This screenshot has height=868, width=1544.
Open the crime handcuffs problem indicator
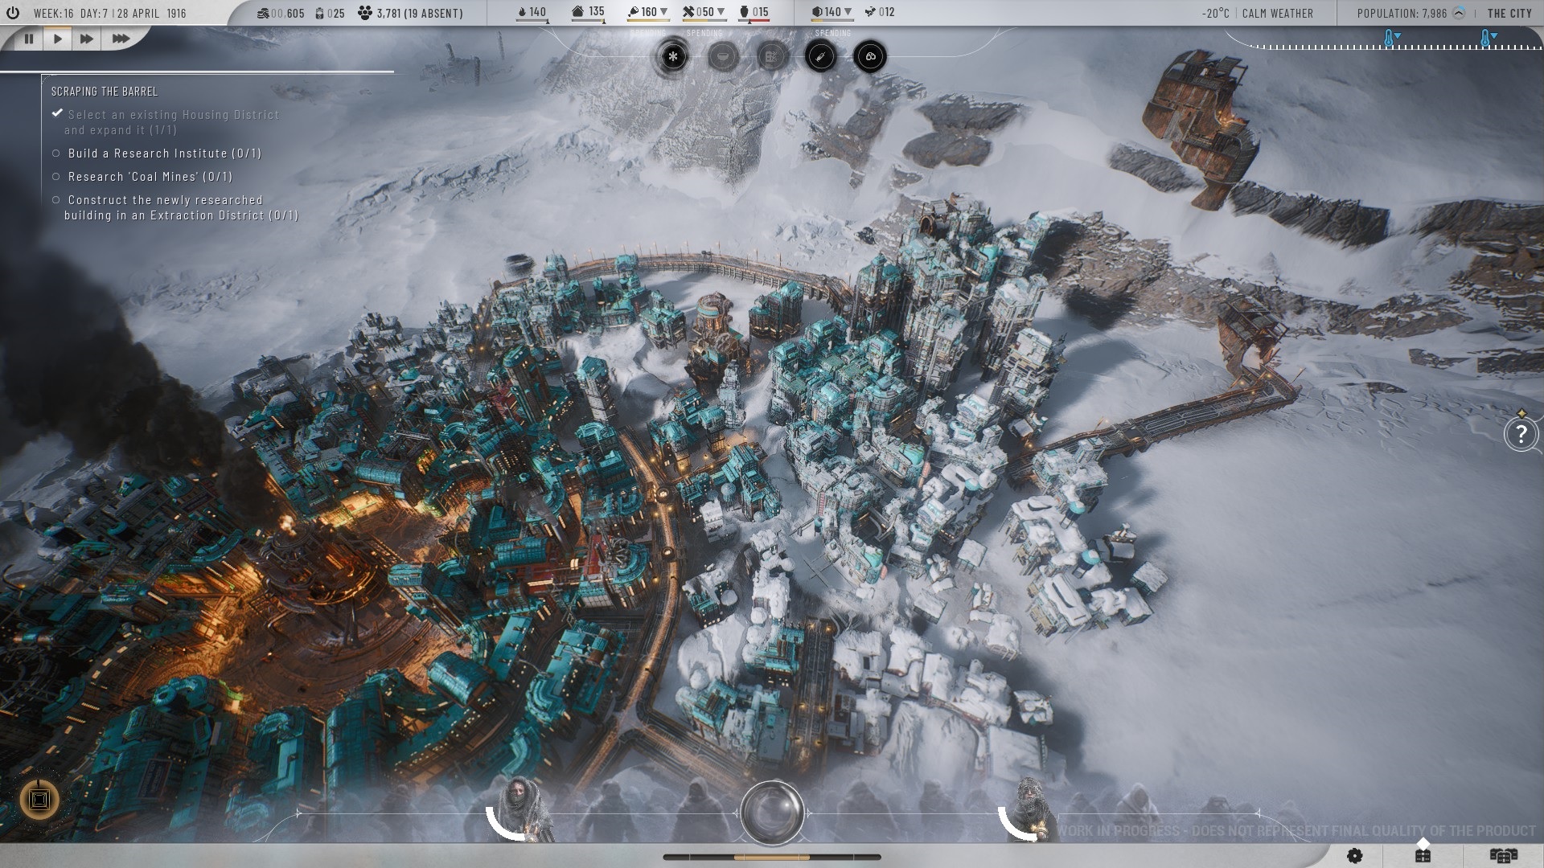(x=870, y=56)
